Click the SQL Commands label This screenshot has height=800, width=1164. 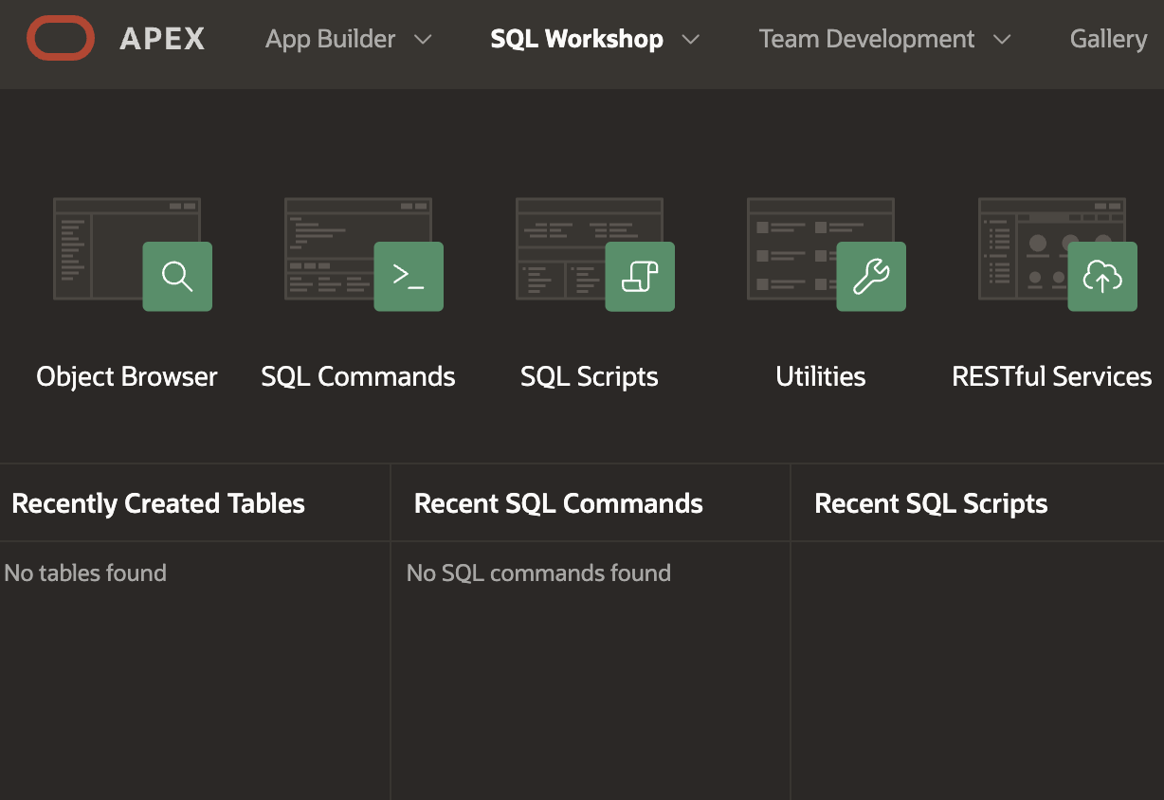tap(358, 376)
